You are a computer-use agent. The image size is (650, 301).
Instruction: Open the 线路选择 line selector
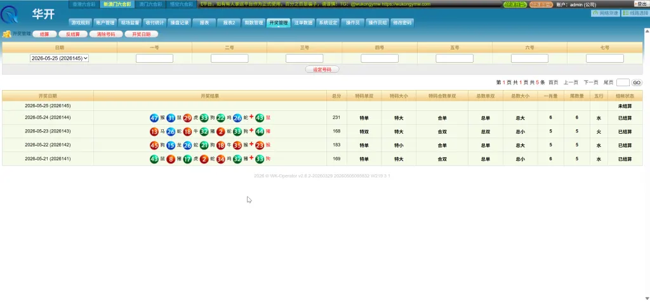point(635,13)
